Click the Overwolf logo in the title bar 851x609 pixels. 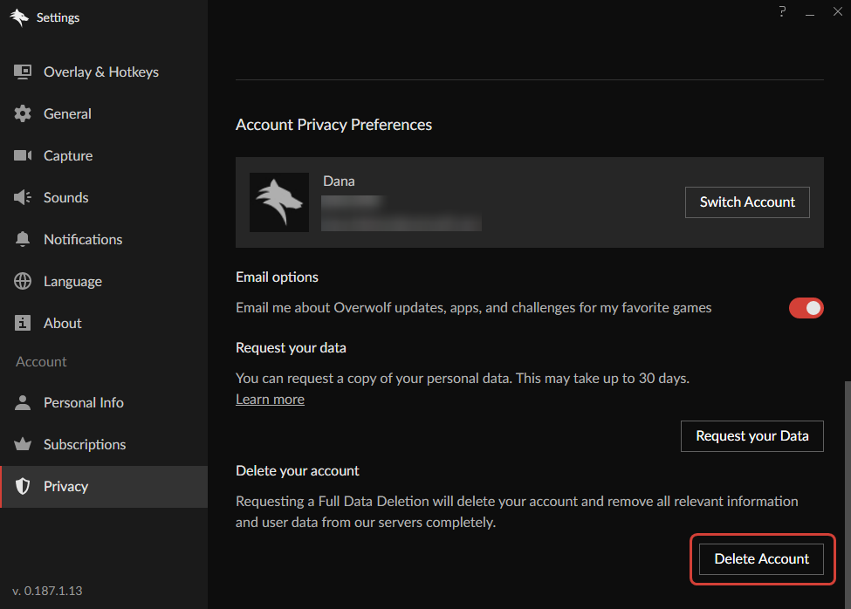(x=19, y=17)
